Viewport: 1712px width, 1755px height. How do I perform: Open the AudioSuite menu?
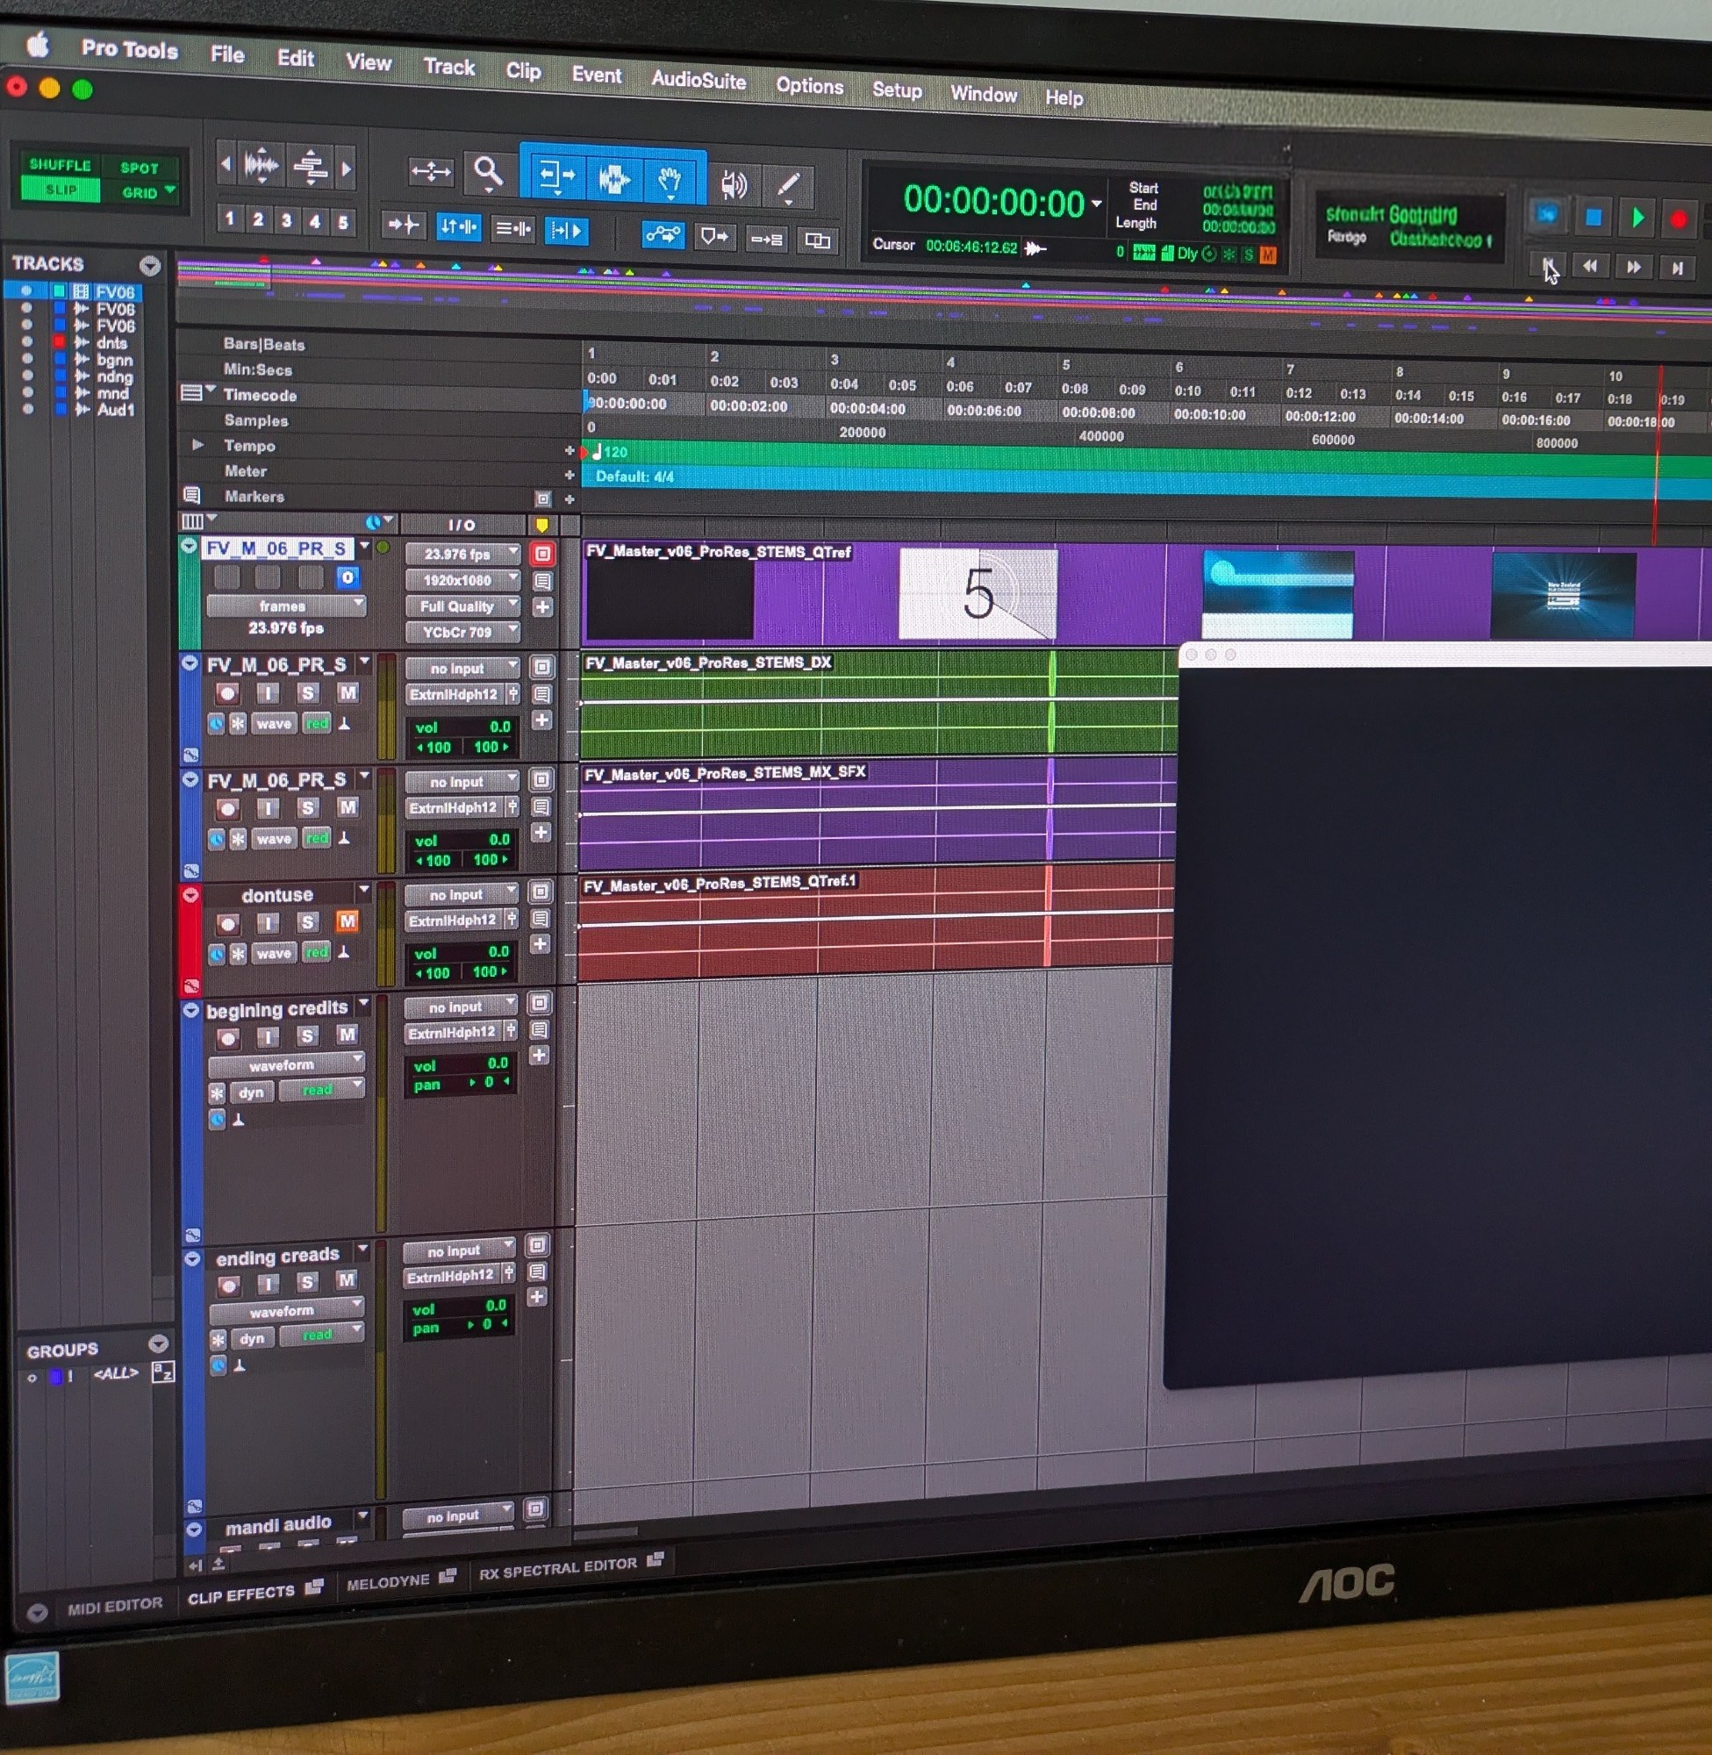pos(698,80)
